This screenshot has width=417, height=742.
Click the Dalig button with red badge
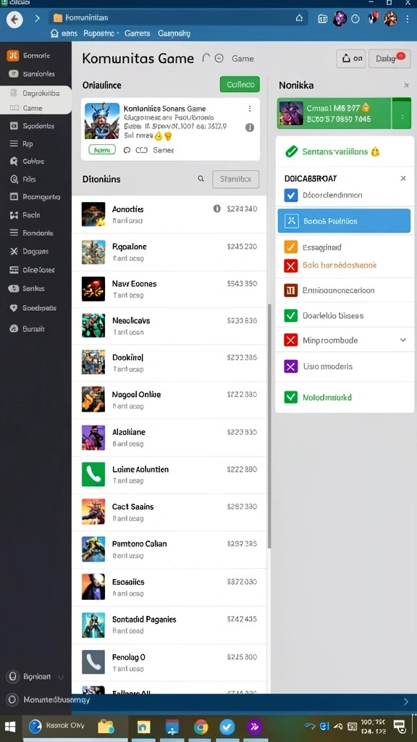tap(390, 59)
